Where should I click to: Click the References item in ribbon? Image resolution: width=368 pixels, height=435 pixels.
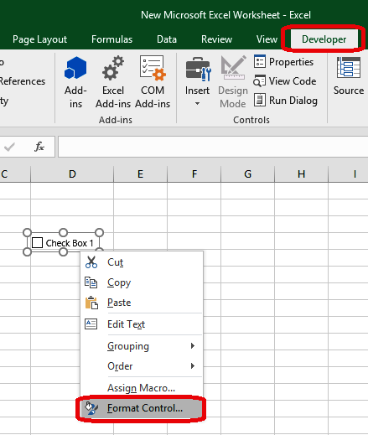tap(23, 81)
